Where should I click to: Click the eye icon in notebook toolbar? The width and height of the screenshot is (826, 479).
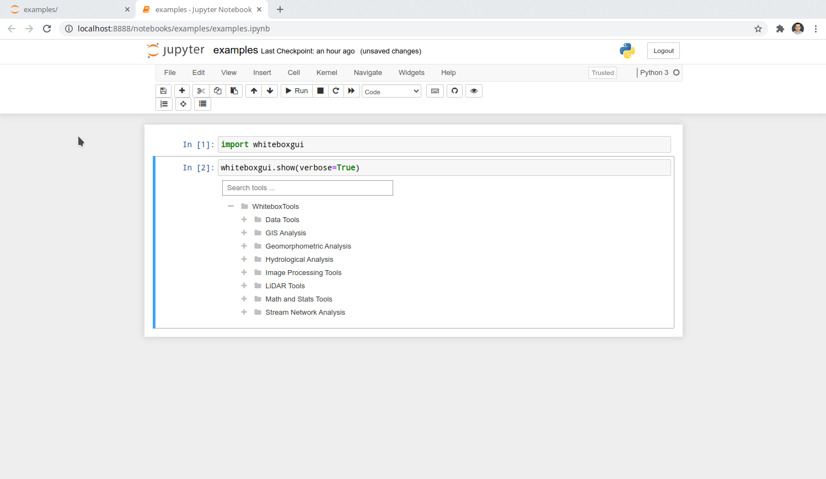474,91
